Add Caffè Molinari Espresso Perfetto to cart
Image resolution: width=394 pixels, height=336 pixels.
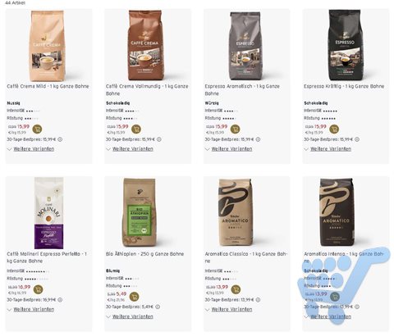39,289
